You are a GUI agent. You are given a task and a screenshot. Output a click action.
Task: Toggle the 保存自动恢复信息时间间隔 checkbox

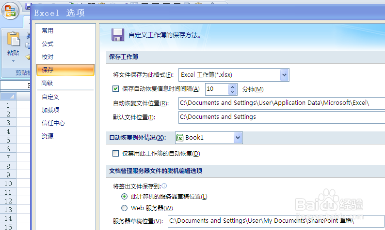[x=115, y=88]
